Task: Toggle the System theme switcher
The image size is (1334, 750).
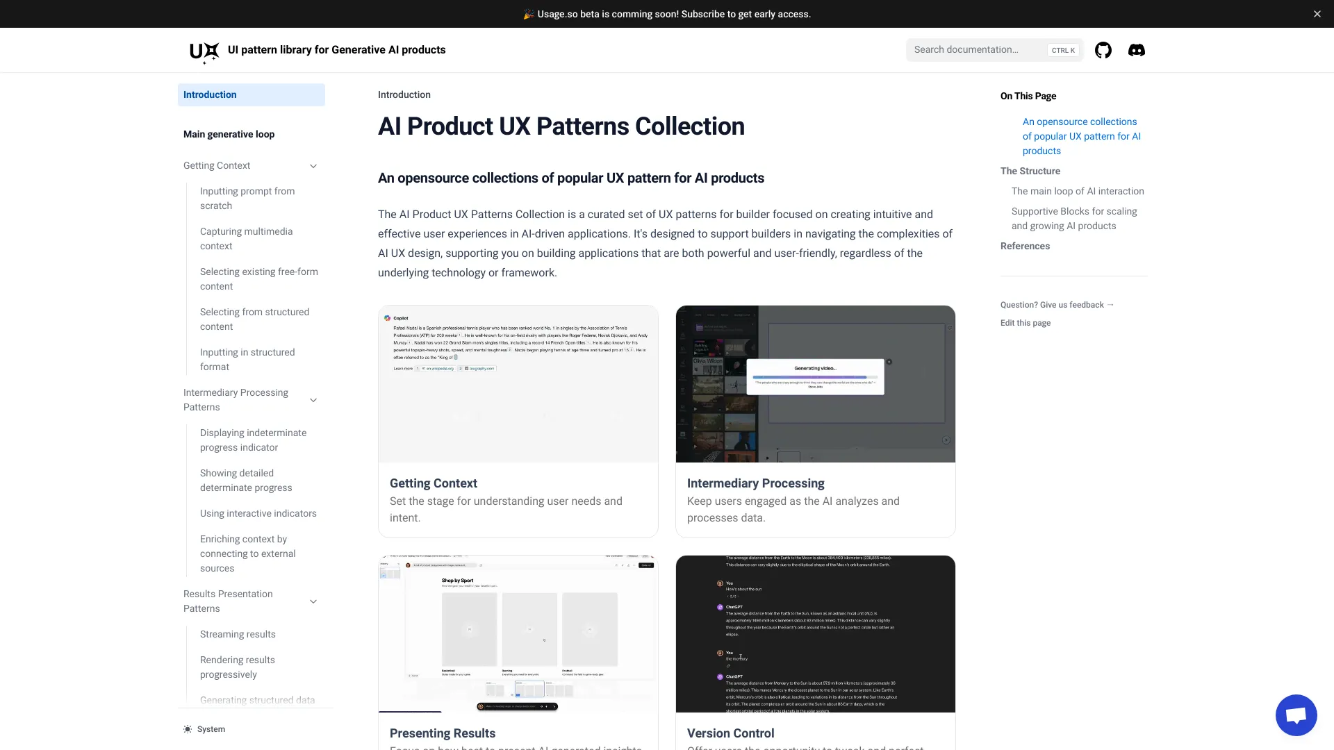Action: pyautogui.click(x=204, y=728)
